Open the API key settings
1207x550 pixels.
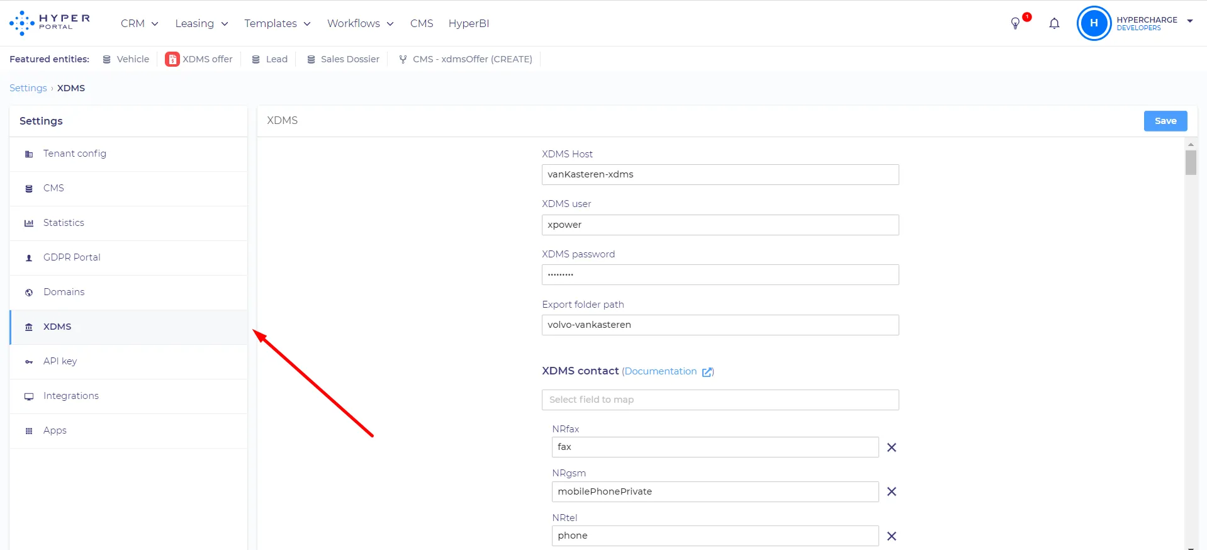[128, 362]
